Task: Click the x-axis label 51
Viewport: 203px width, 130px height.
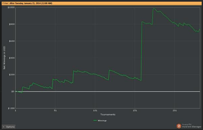Action: coord(55,111)
